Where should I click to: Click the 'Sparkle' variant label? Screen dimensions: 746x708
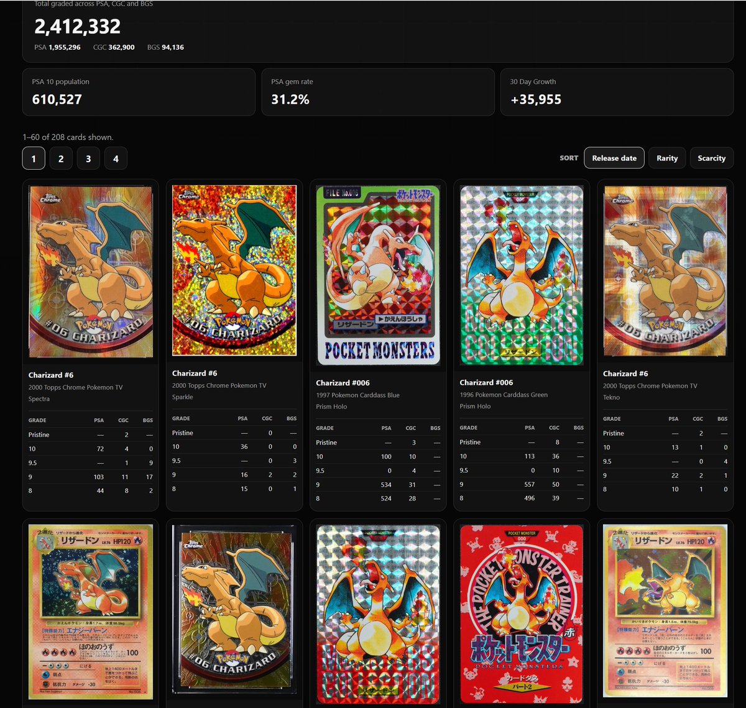tap(183, 397)
